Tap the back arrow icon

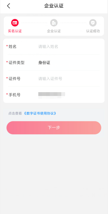tap(9, 6)
